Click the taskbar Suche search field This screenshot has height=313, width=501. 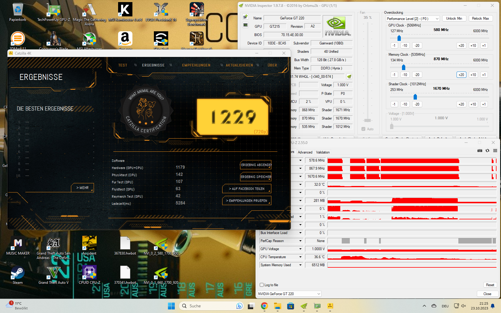tap(211, 306)
